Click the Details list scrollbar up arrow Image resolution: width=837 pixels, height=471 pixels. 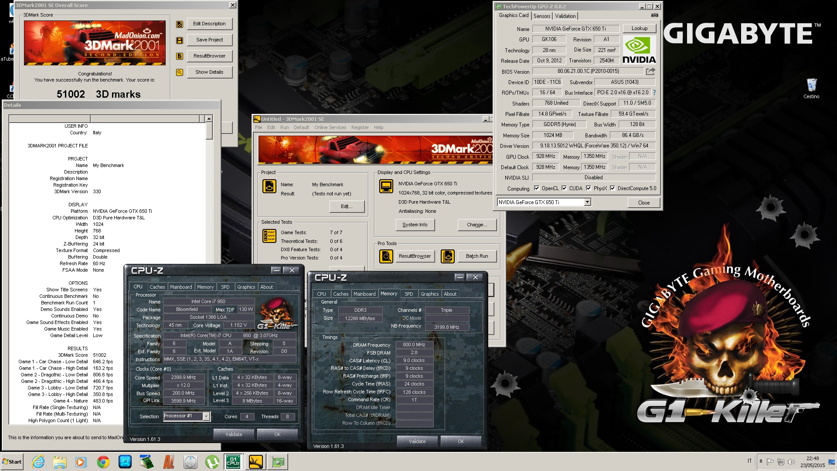209,119
